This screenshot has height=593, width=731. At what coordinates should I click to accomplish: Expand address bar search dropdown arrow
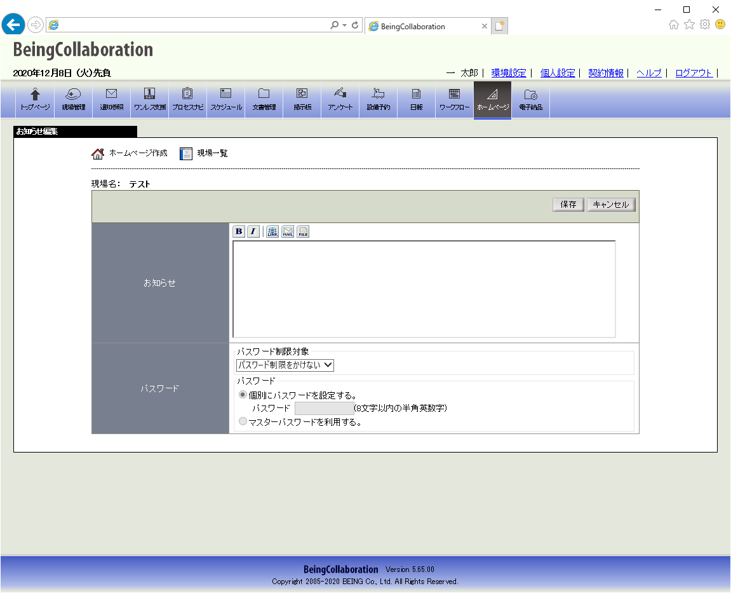tap(344, 25)
